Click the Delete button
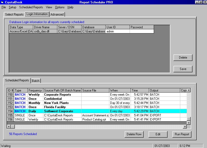 [183, 58]
